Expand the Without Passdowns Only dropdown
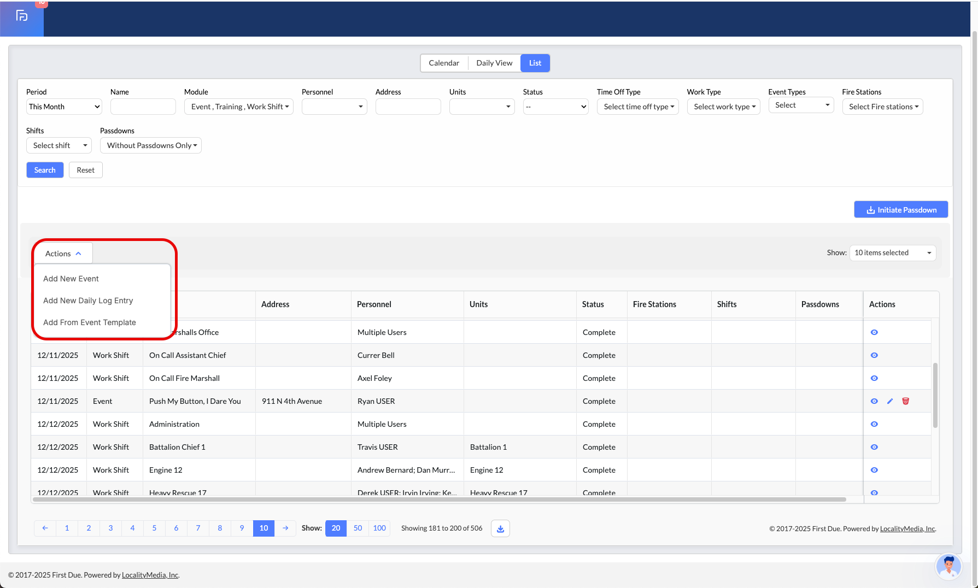Screen dimensions: 978x588 pos(151,145)
